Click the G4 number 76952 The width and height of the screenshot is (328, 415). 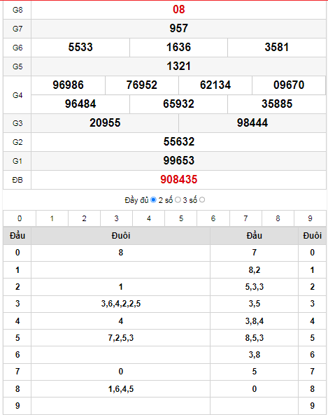click(x=142, y=85)
